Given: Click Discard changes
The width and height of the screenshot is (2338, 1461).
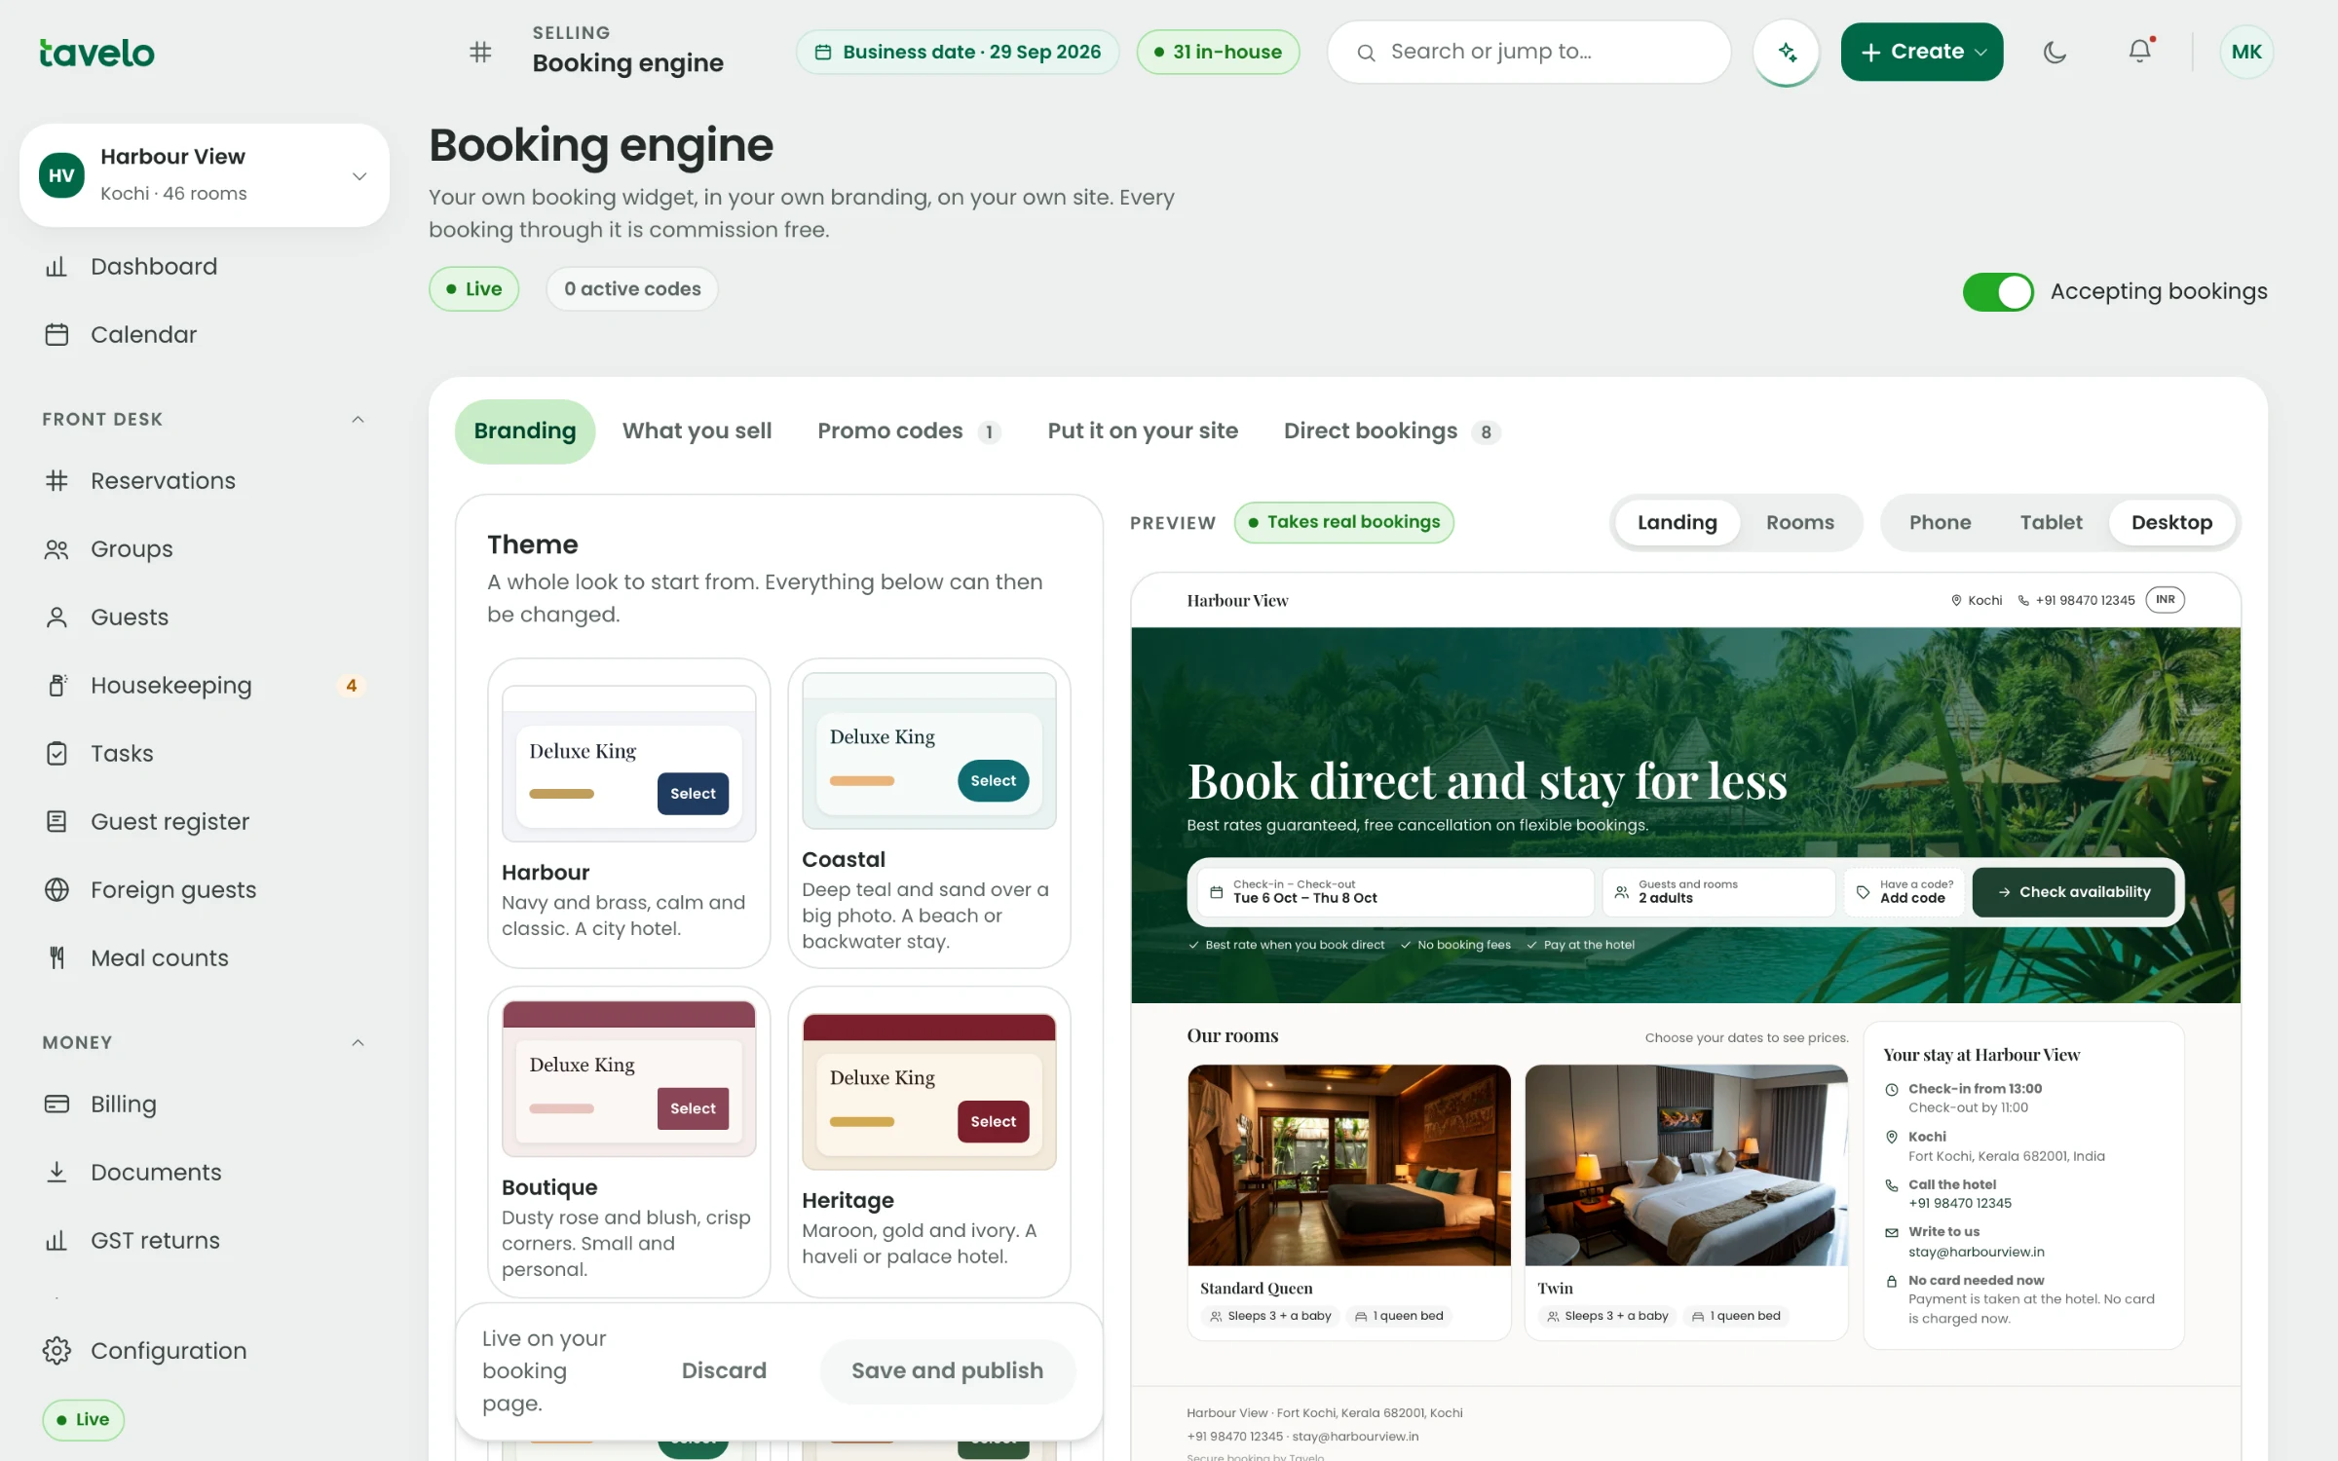Looking at the screenshot, I should point(724,1370).
